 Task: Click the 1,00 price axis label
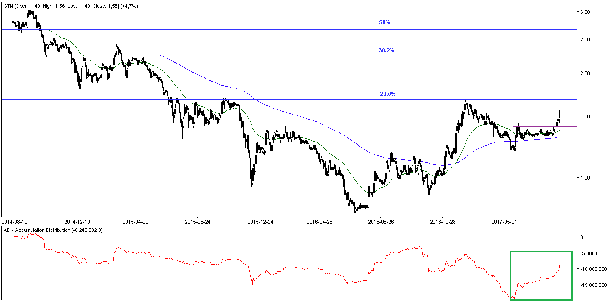point(584,178)
